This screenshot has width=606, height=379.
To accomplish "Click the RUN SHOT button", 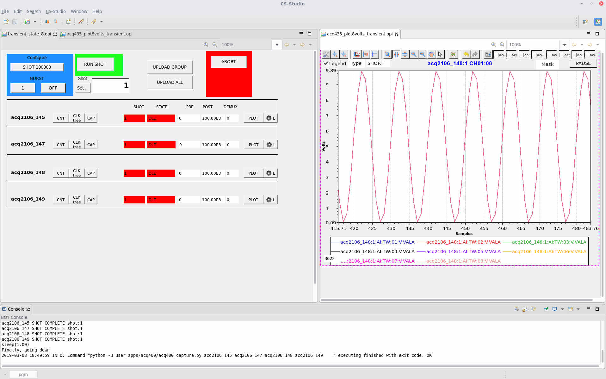I will pyautogui.click(x=95, y=64).
